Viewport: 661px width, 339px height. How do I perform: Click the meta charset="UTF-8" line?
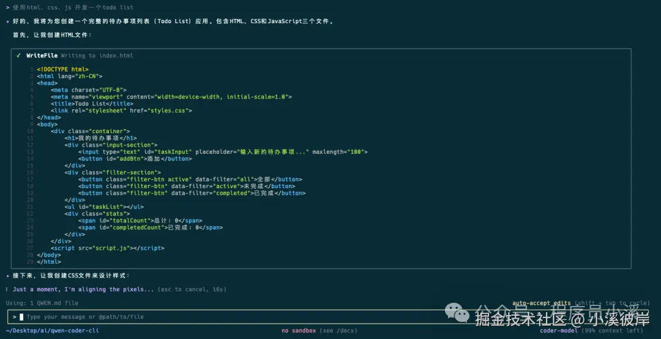[89, 90]
